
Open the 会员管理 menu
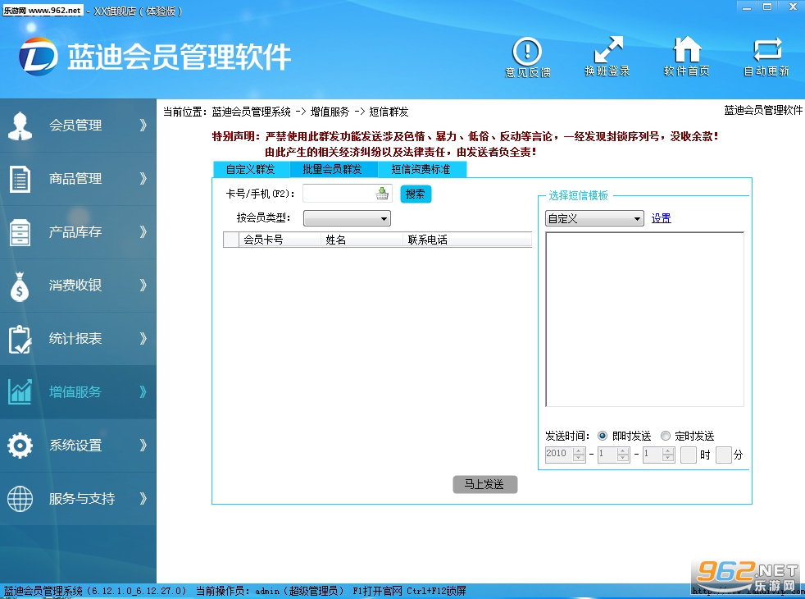point(78,126)
